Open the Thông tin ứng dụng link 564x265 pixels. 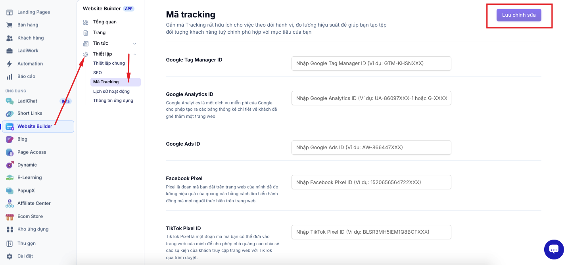pyautogui.click(x=113, y=100)
